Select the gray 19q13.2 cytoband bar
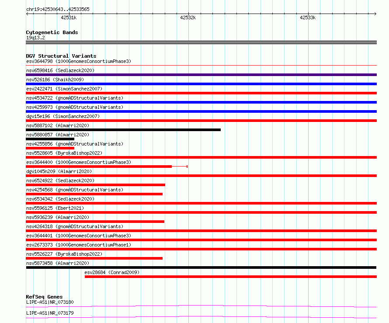Viewport: 389px width, 323px height. tap(201, 42)
